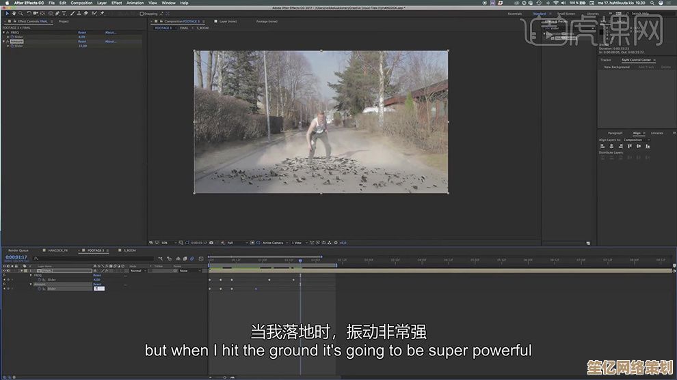This screenshot has height=380, width=677.
Task: Select the Zoom magnifier tool
Action: 21,14
